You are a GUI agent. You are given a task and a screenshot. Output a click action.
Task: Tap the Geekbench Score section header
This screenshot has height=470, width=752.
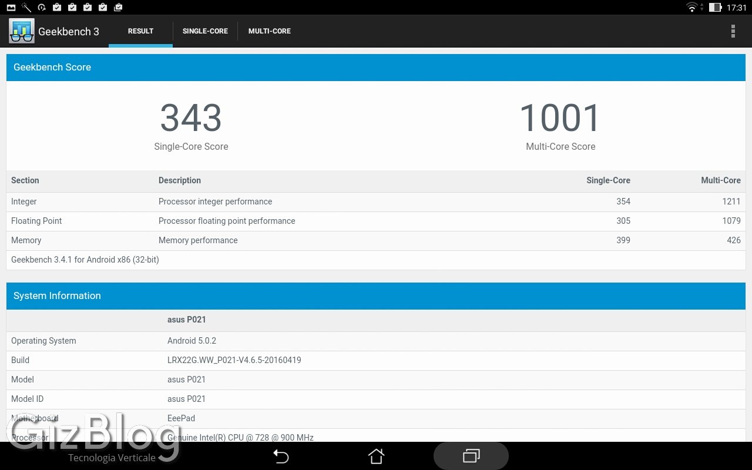(x=376, y=68)
